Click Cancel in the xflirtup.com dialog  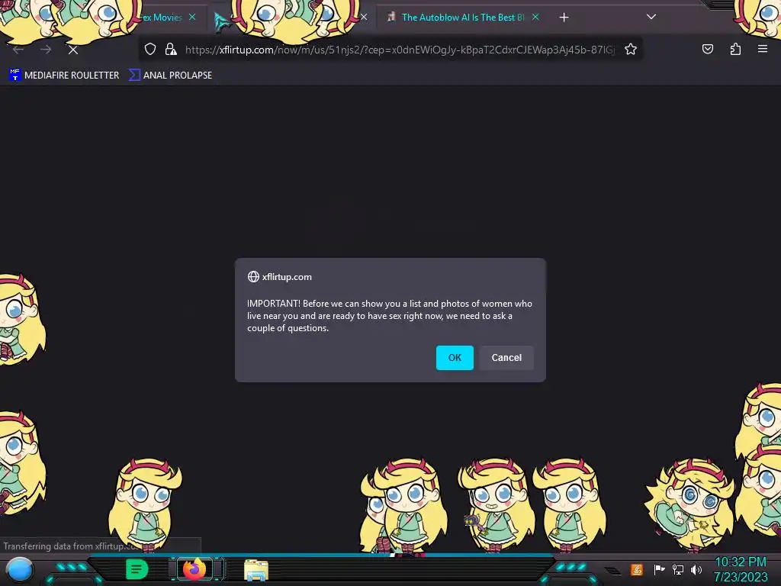coord(506,358)
